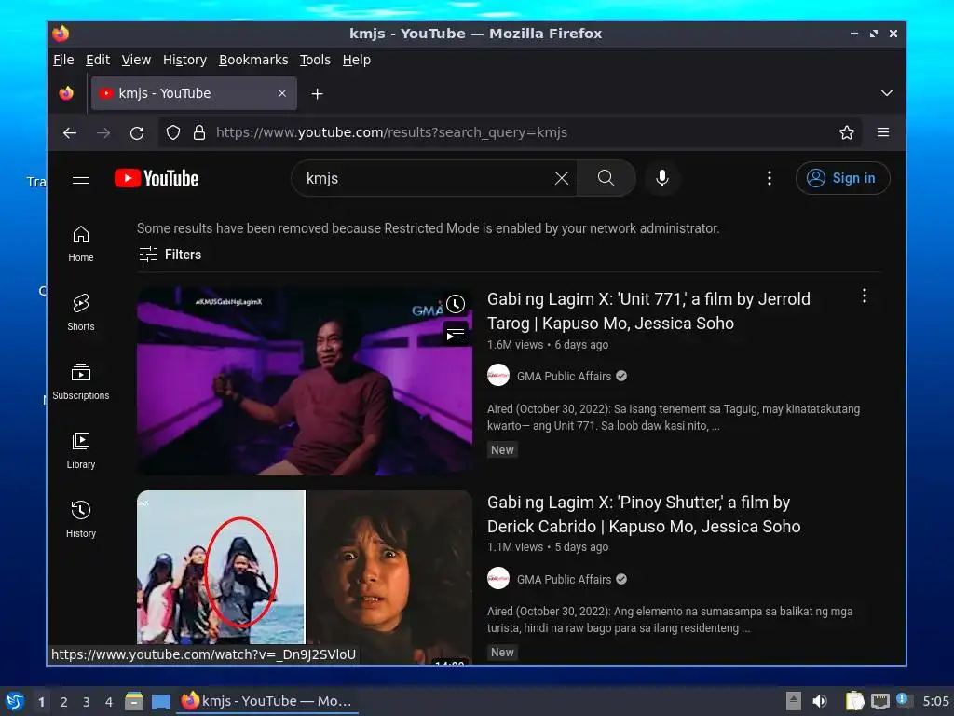Open History in YouTube sidebar
Image resolution: width=954 pixels, height=716 pixels.
tap(81, 518)
